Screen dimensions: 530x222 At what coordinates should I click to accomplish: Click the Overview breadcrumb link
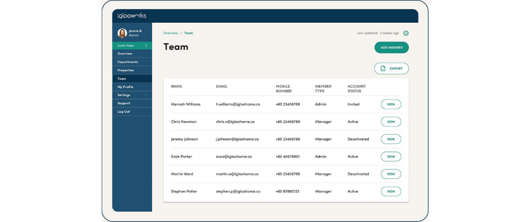(x=171, y=33)
